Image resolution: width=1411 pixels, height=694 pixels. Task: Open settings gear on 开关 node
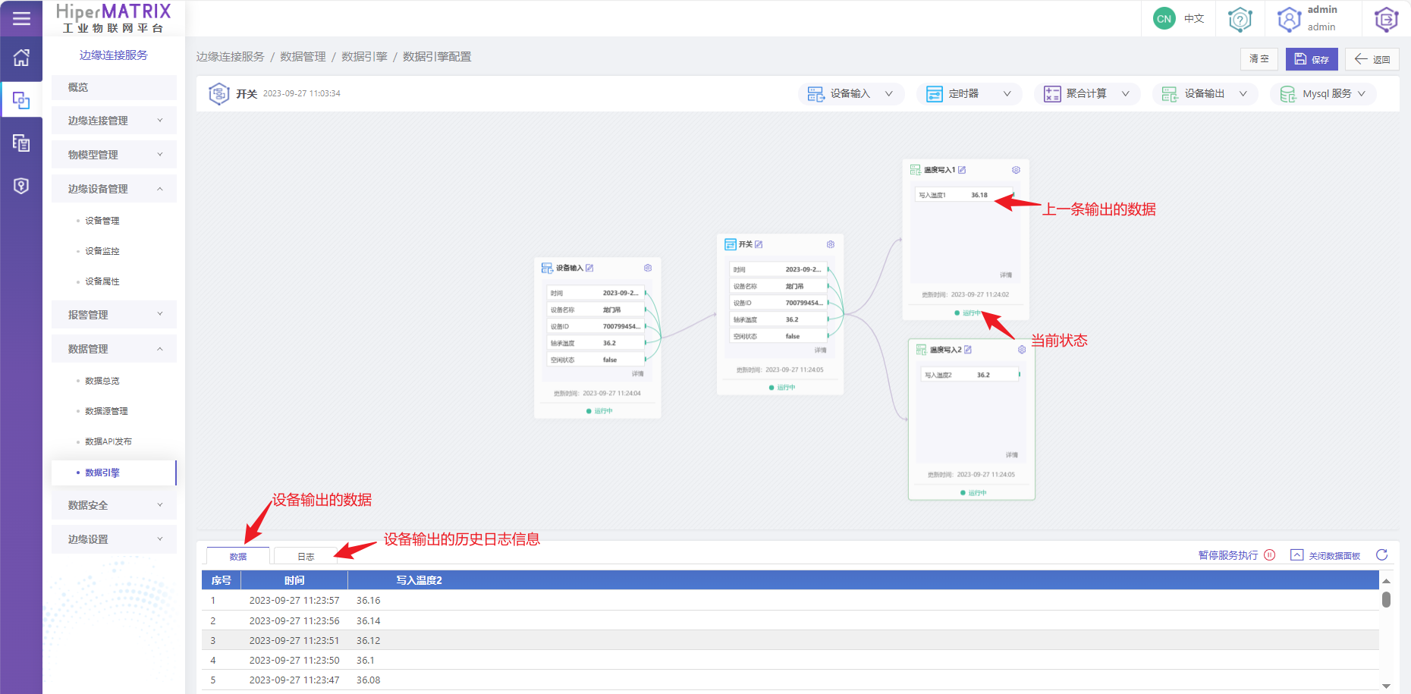(x=831, y=244)
